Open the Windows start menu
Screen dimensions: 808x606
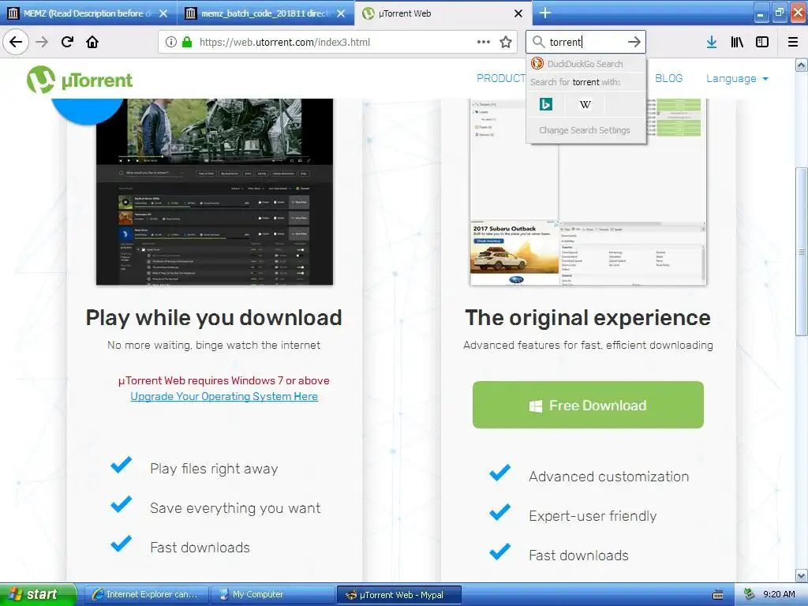point(38,594)
